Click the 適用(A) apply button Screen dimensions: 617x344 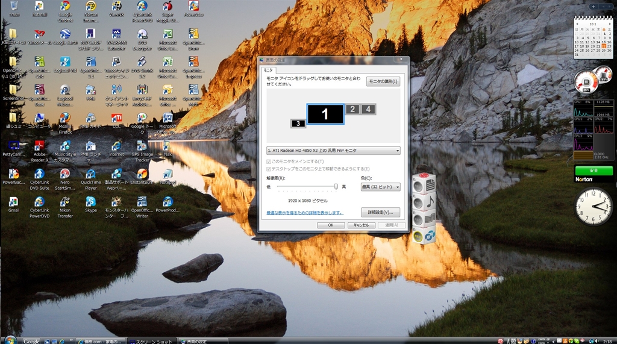click(x=391, y=225)
